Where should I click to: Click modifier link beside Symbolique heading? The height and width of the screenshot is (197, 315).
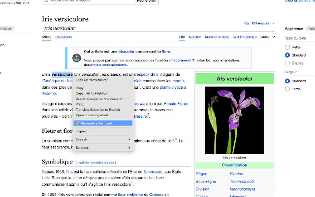(x=83, y=163)
